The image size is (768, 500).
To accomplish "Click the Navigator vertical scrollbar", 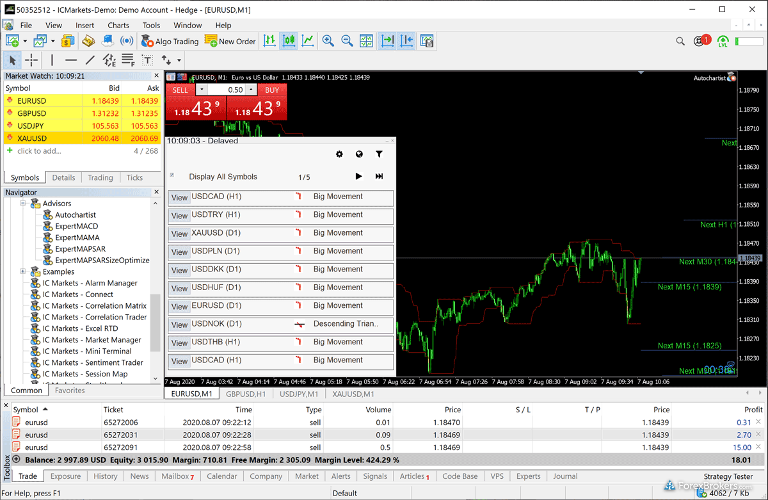I will tap(155, 322).
